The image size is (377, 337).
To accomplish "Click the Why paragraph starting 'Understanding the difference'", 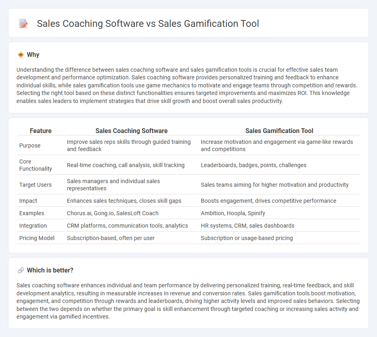I will pyautogui.click(x=187, y=85).
